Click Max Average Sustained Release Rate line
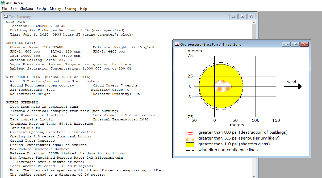Screen dimensions: 322x178 tap(66, 158)
